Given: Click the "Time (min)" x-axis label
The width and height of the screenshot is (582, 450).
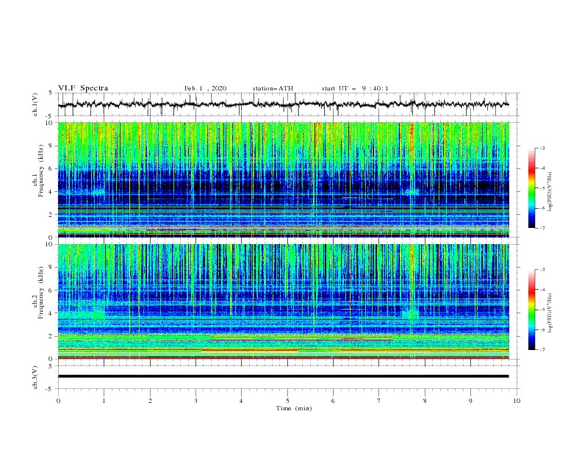Looking at the screenshot, I should pos(294,408).
